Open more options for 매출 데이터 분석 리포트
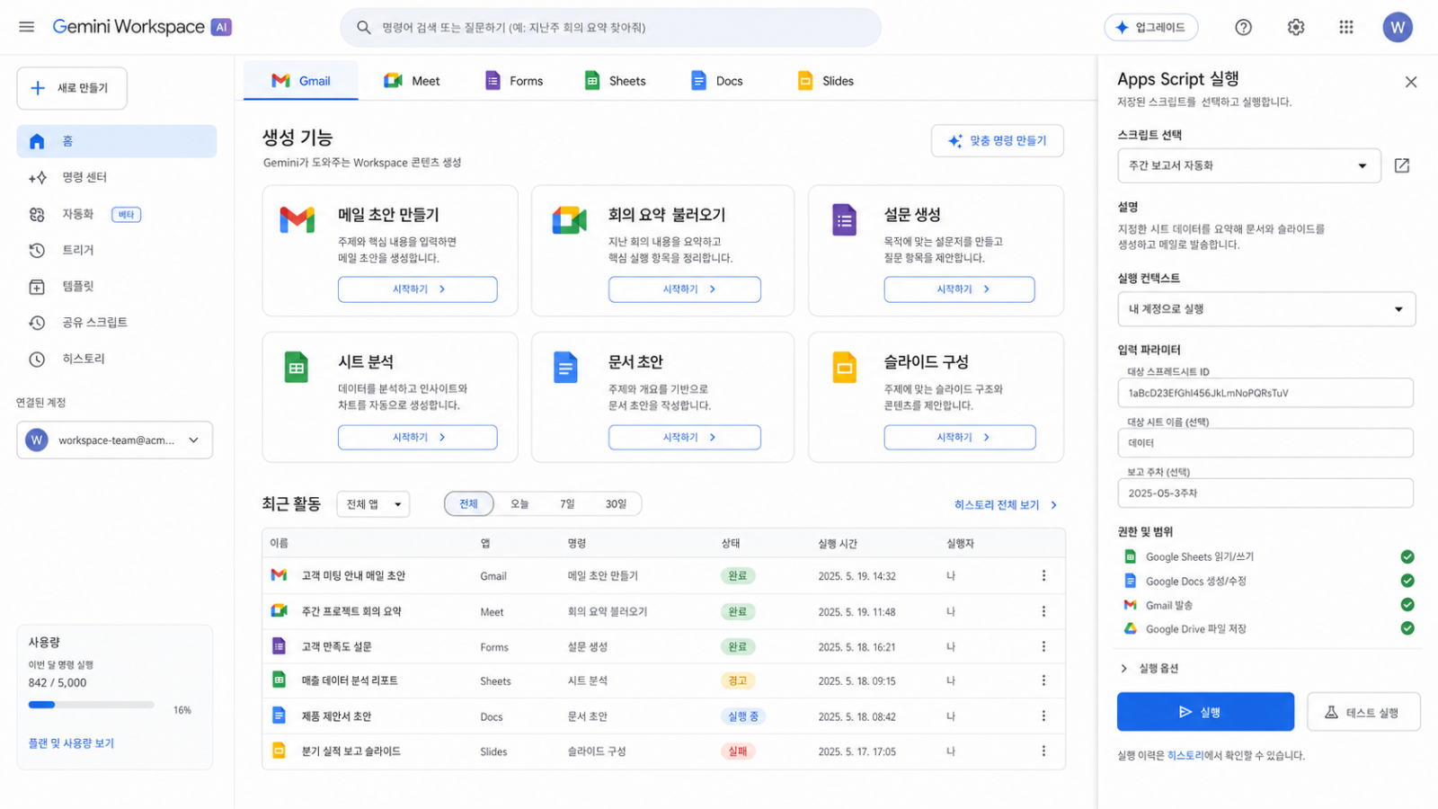The image size is (1438, 809). tap(1043, 680)
